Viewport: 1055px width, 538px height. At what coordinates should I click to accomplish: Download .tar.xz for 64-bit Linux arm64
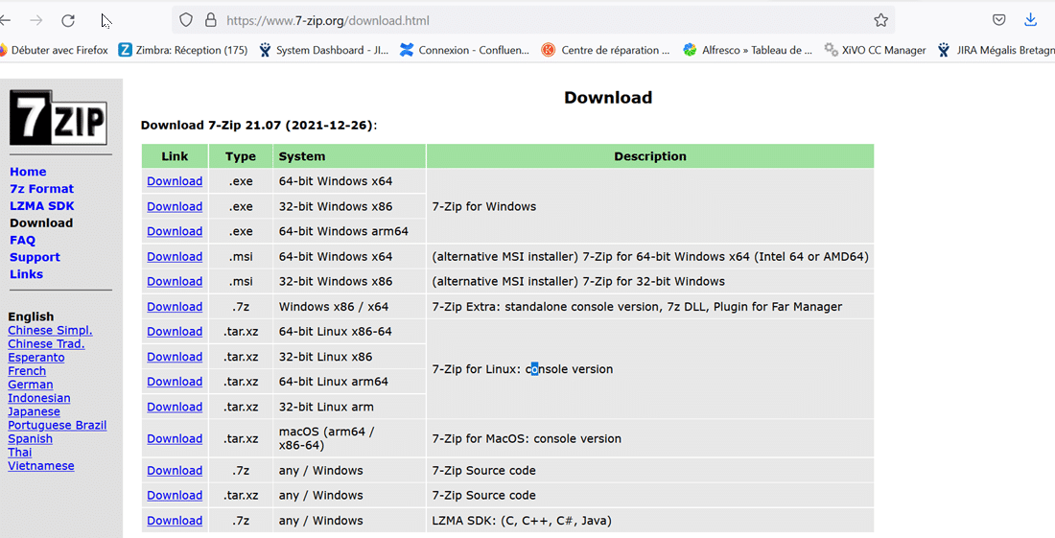[175, 382]
